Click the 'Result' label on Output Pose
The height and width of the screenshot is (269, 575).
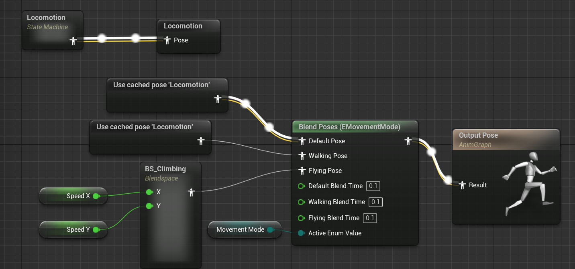(478, 185)
